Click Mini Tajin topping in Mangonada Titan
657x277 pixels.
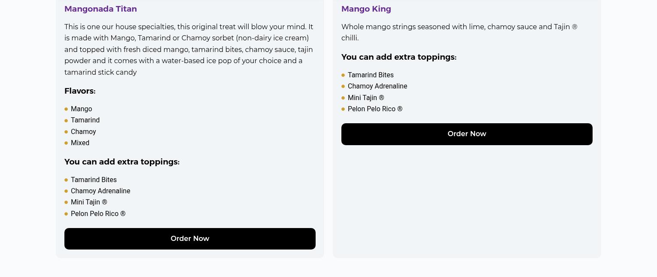coord(89,202)
